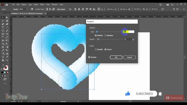Expand the Opacity arrow

[27, 9]
